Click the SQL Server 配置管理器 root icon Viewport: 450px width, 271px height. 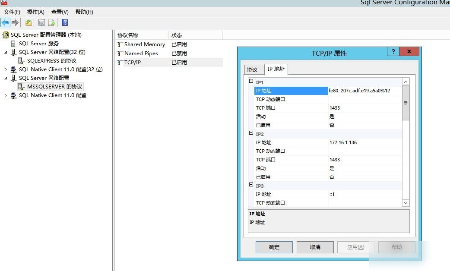point(6,35)
